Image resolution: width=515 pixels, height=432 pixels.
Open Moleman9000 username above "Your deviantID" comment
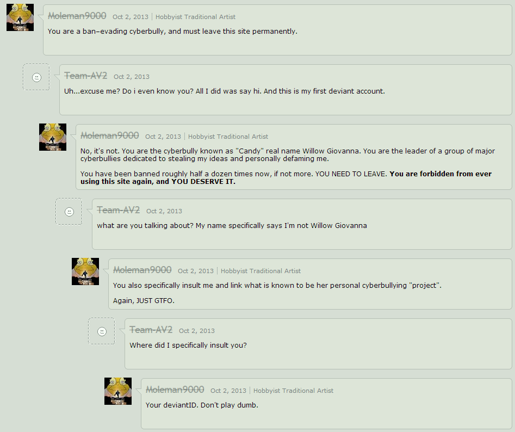pos(175,390)
